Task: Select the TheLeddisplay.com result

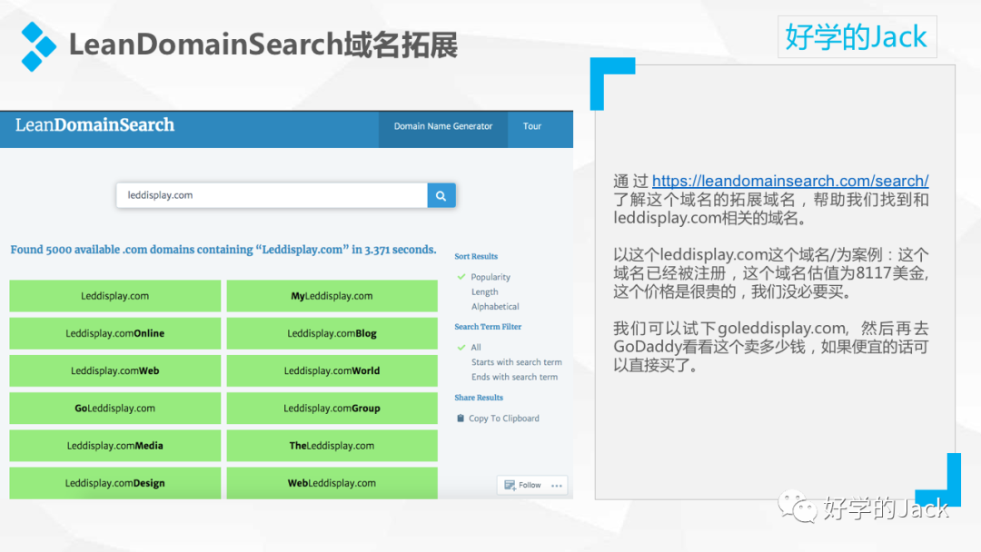Action: [x=332, y=446]
